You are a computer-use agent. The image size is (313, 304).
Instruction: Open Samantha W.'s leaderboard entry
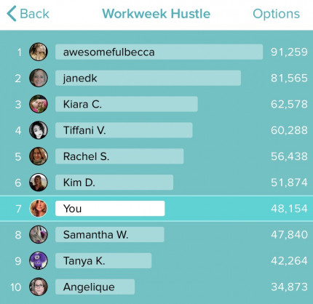(x=156, y=235)
